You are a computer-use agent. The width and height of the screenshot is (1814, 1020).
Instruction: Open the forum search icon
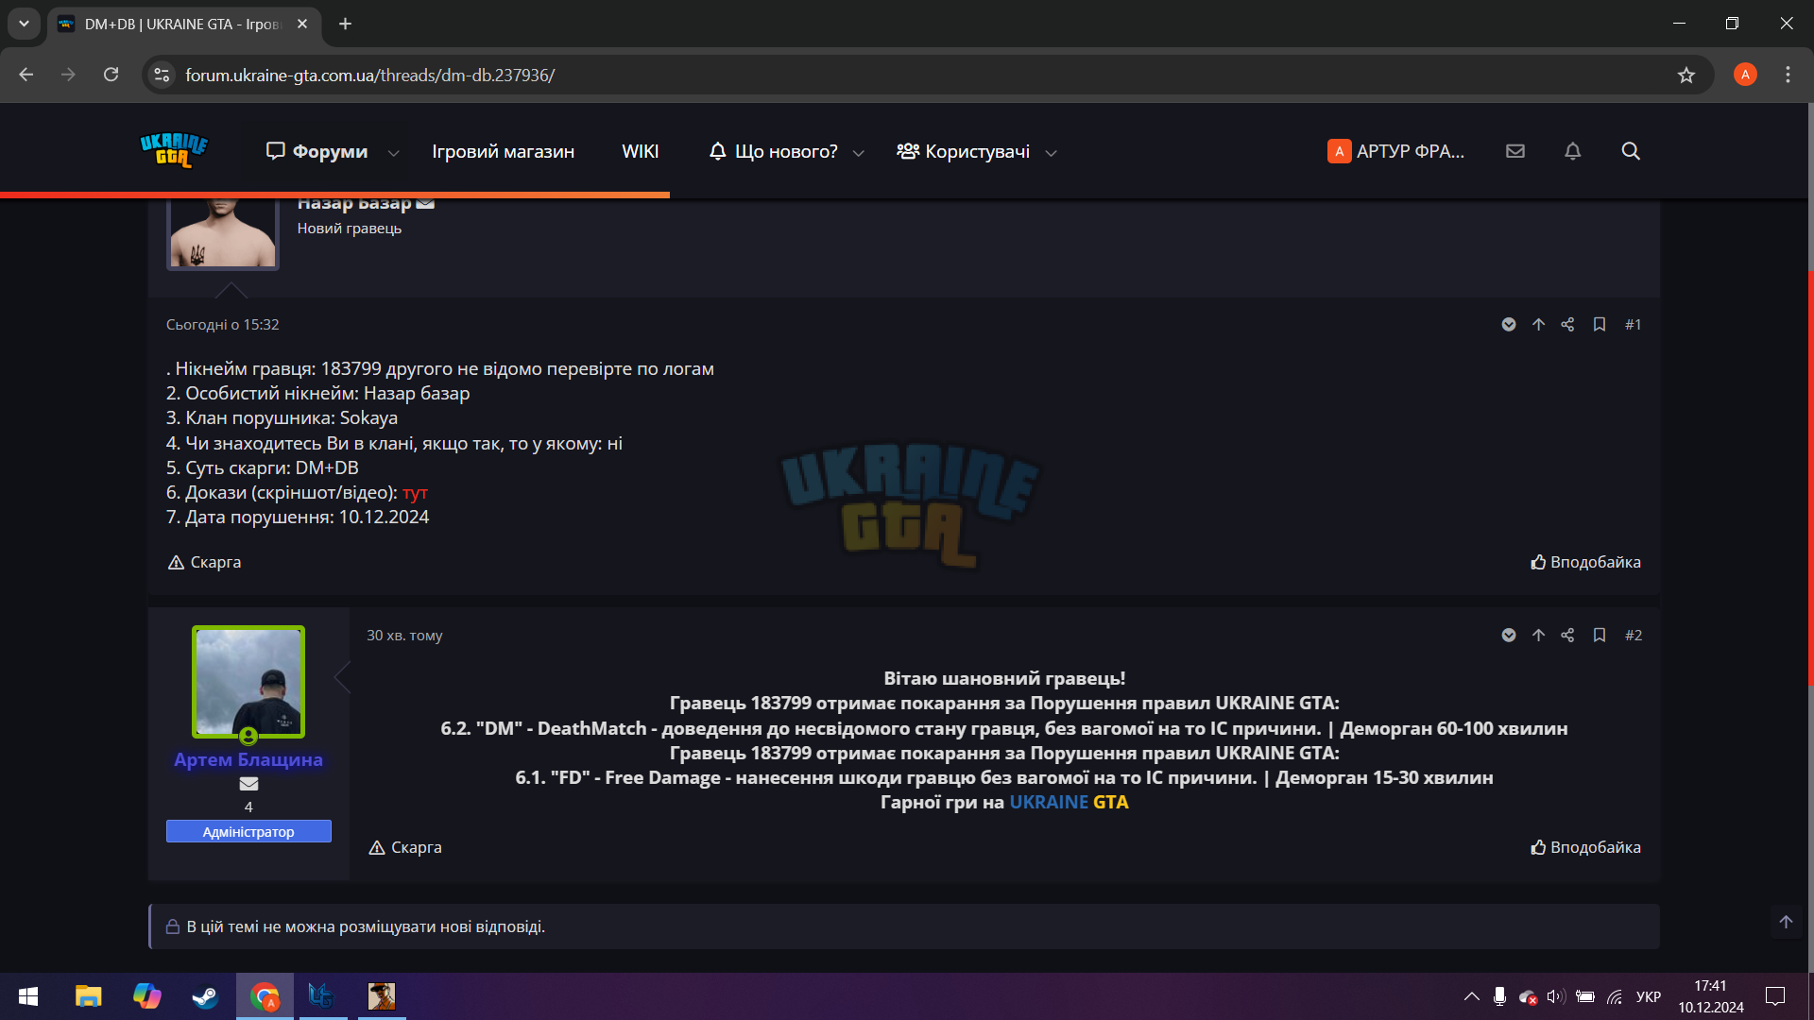pos(1630,151)
